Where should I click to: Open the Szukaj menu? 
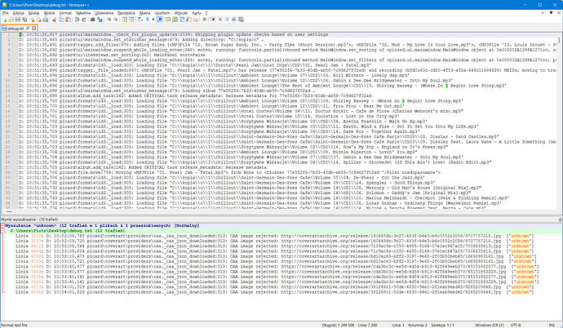pyautogui.click(x=33, y=13)
